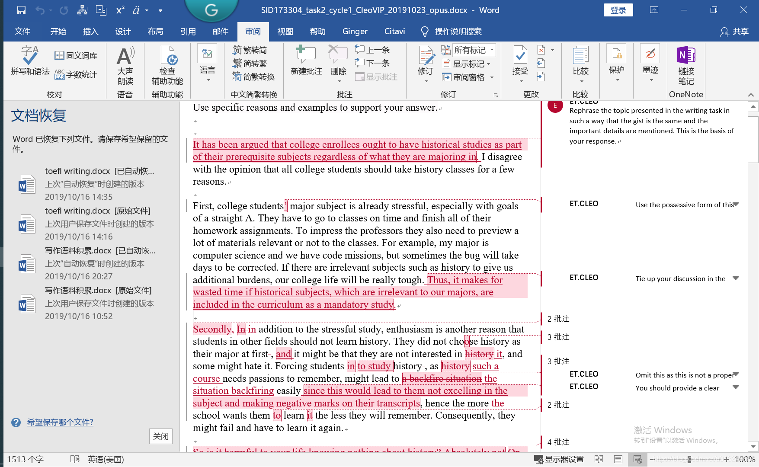The width and height of the screenshot is (759, 467).
Task: Start Read Aloud (大声朗读)
Action: click(x=125, y=66)
